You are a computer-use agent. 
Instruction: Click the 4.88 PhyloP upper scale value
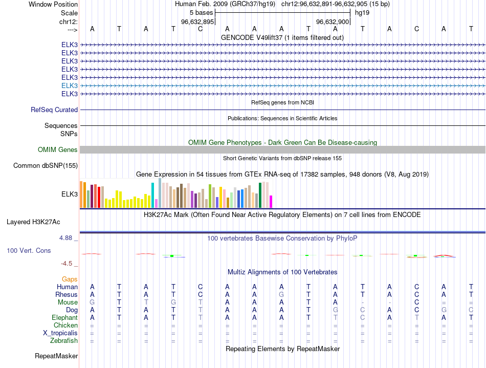tap(65, 238)
